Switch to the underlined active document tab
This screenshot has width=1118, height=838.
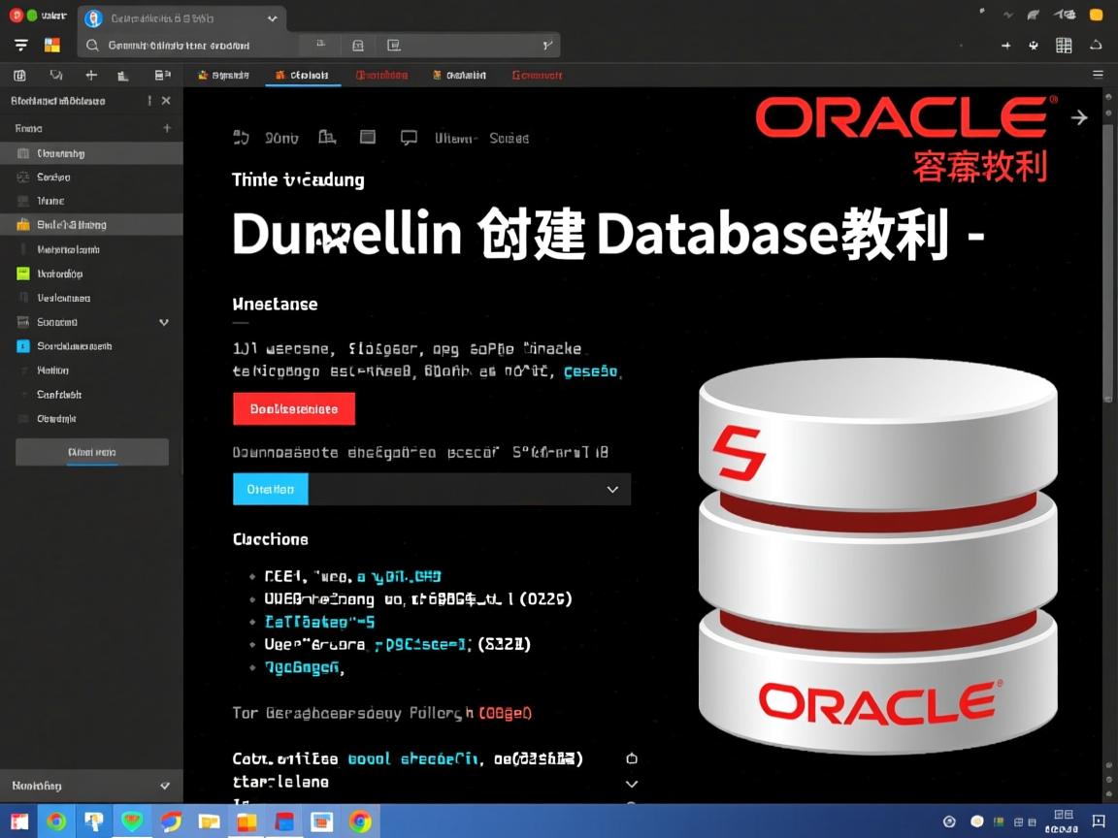303,76
